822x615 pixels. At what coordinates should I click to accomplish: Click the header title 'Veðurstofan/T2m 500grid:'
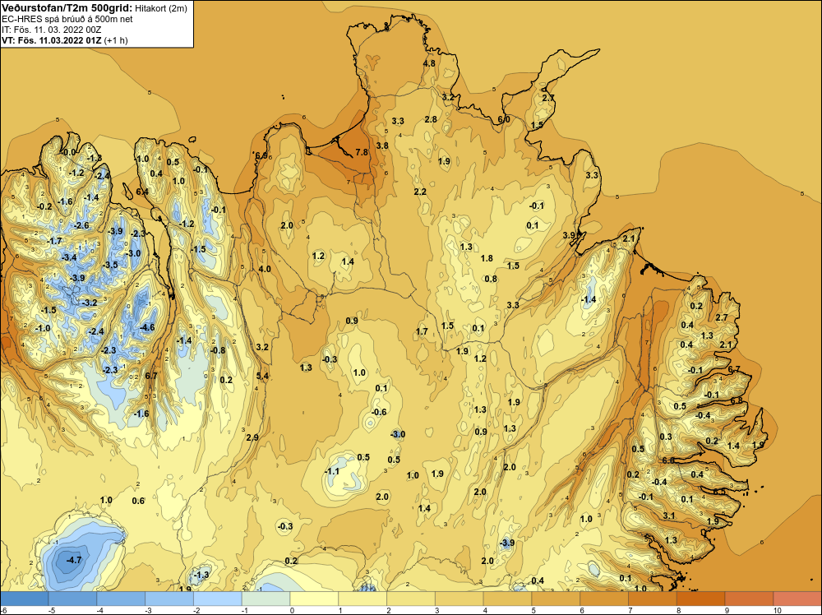67,8
